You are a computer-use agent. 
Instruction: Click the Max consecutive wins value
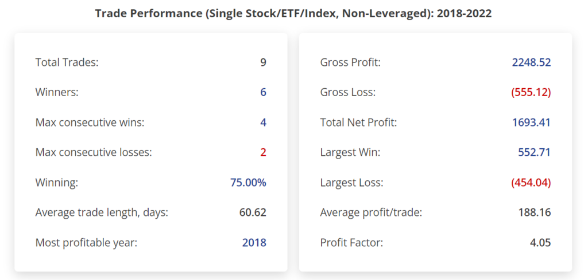tap(263, 123)
